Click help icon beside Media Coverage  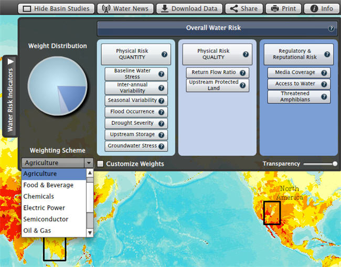[x=324, y=73]
